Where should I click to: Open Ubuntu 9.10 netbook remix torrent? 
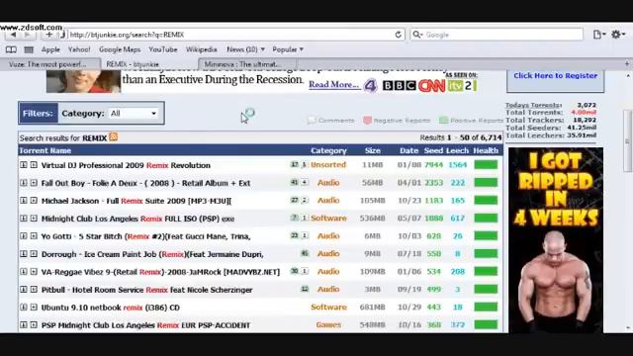point(111,308)
